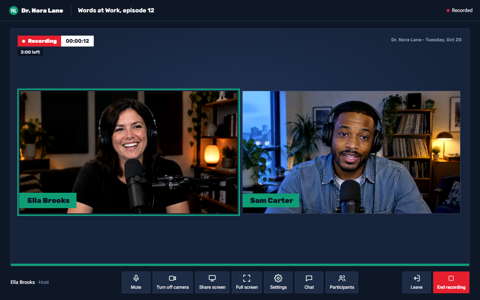480x300 pixels.
Task: Click the NL avatar for Dr. Nora Lane
Action: tap(14, 10)
